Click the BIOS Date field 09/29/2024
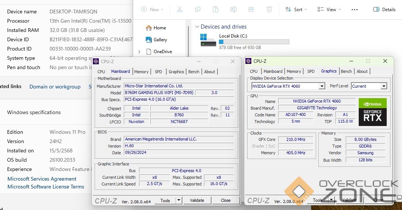The height and width of the screenshot is (210, 402). click(179, 152)
